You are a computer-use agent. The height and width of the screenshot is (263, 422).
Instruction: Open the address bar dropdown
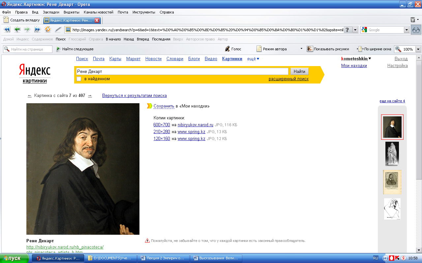point(355,30)
